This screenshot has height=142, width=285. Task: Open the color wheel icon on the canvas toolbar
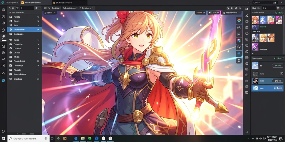(x=239, y=20)
